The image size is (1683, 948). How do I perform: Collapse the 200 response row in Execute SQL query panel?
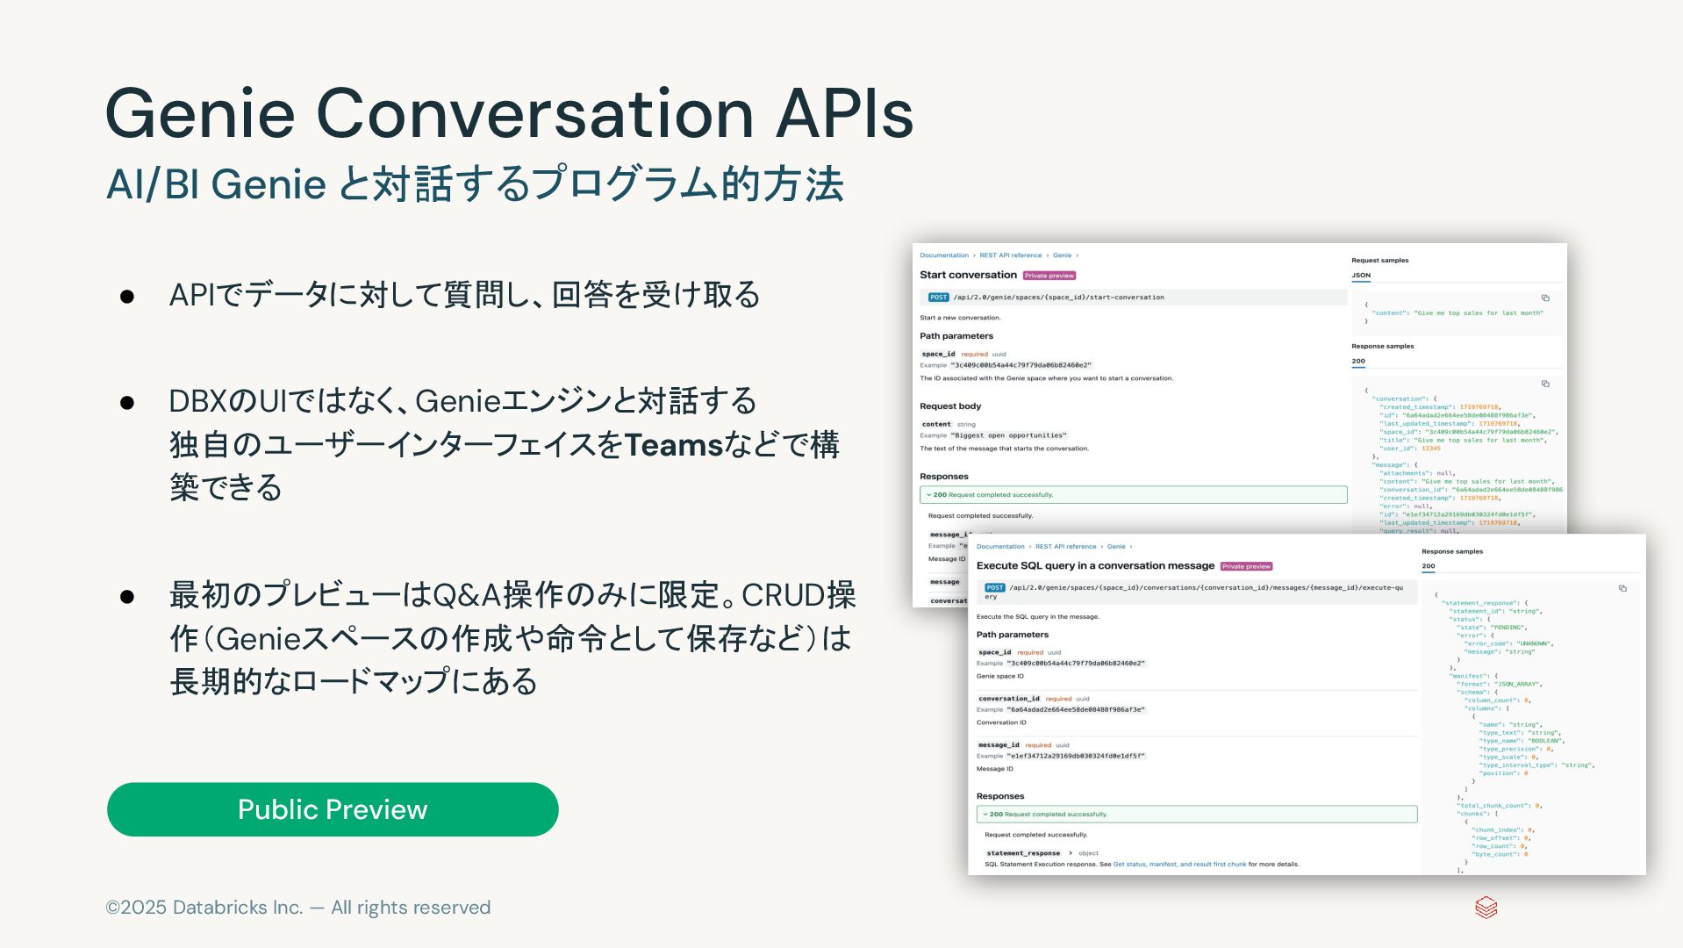pyautogui.click(x=1197, y=815)
